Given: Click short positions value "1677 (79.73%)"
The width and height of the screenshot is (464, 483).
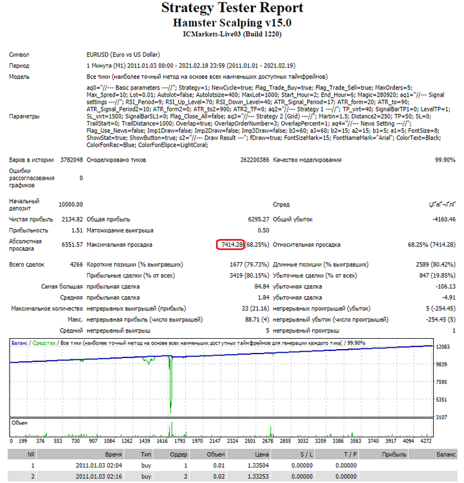Looking at the screenshot, I should coord(250,265).
